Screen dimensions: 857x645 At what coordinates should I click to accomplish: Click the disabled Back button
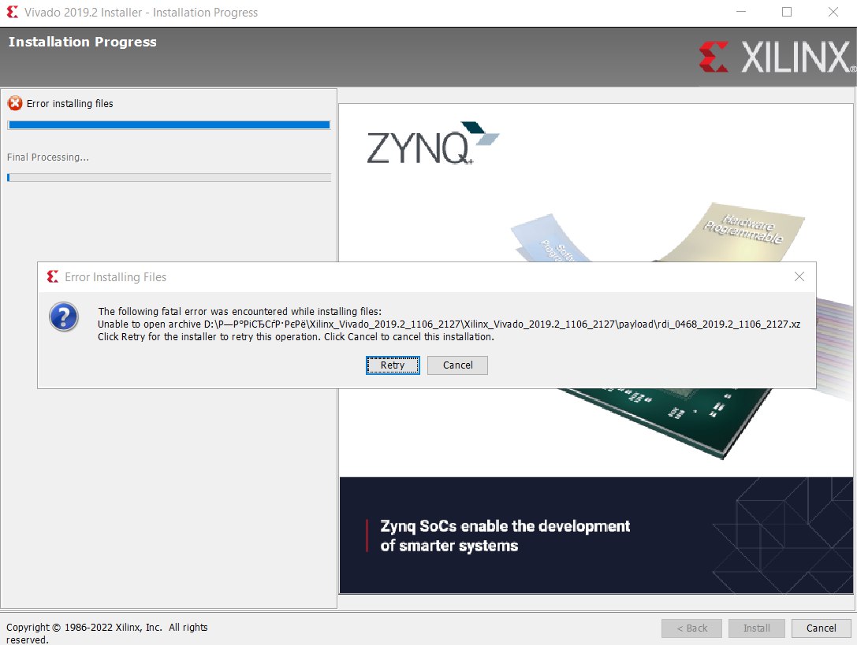click(691, 628)
